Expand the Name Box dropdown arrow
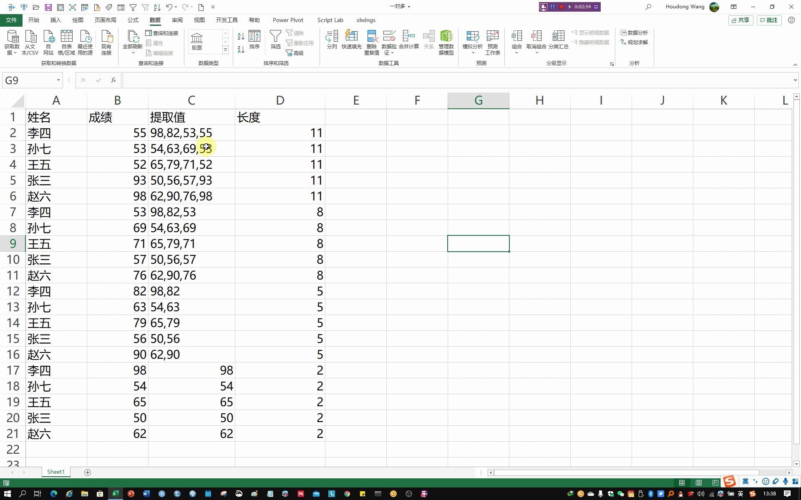801x500 pixels. (x=58, y=80)
